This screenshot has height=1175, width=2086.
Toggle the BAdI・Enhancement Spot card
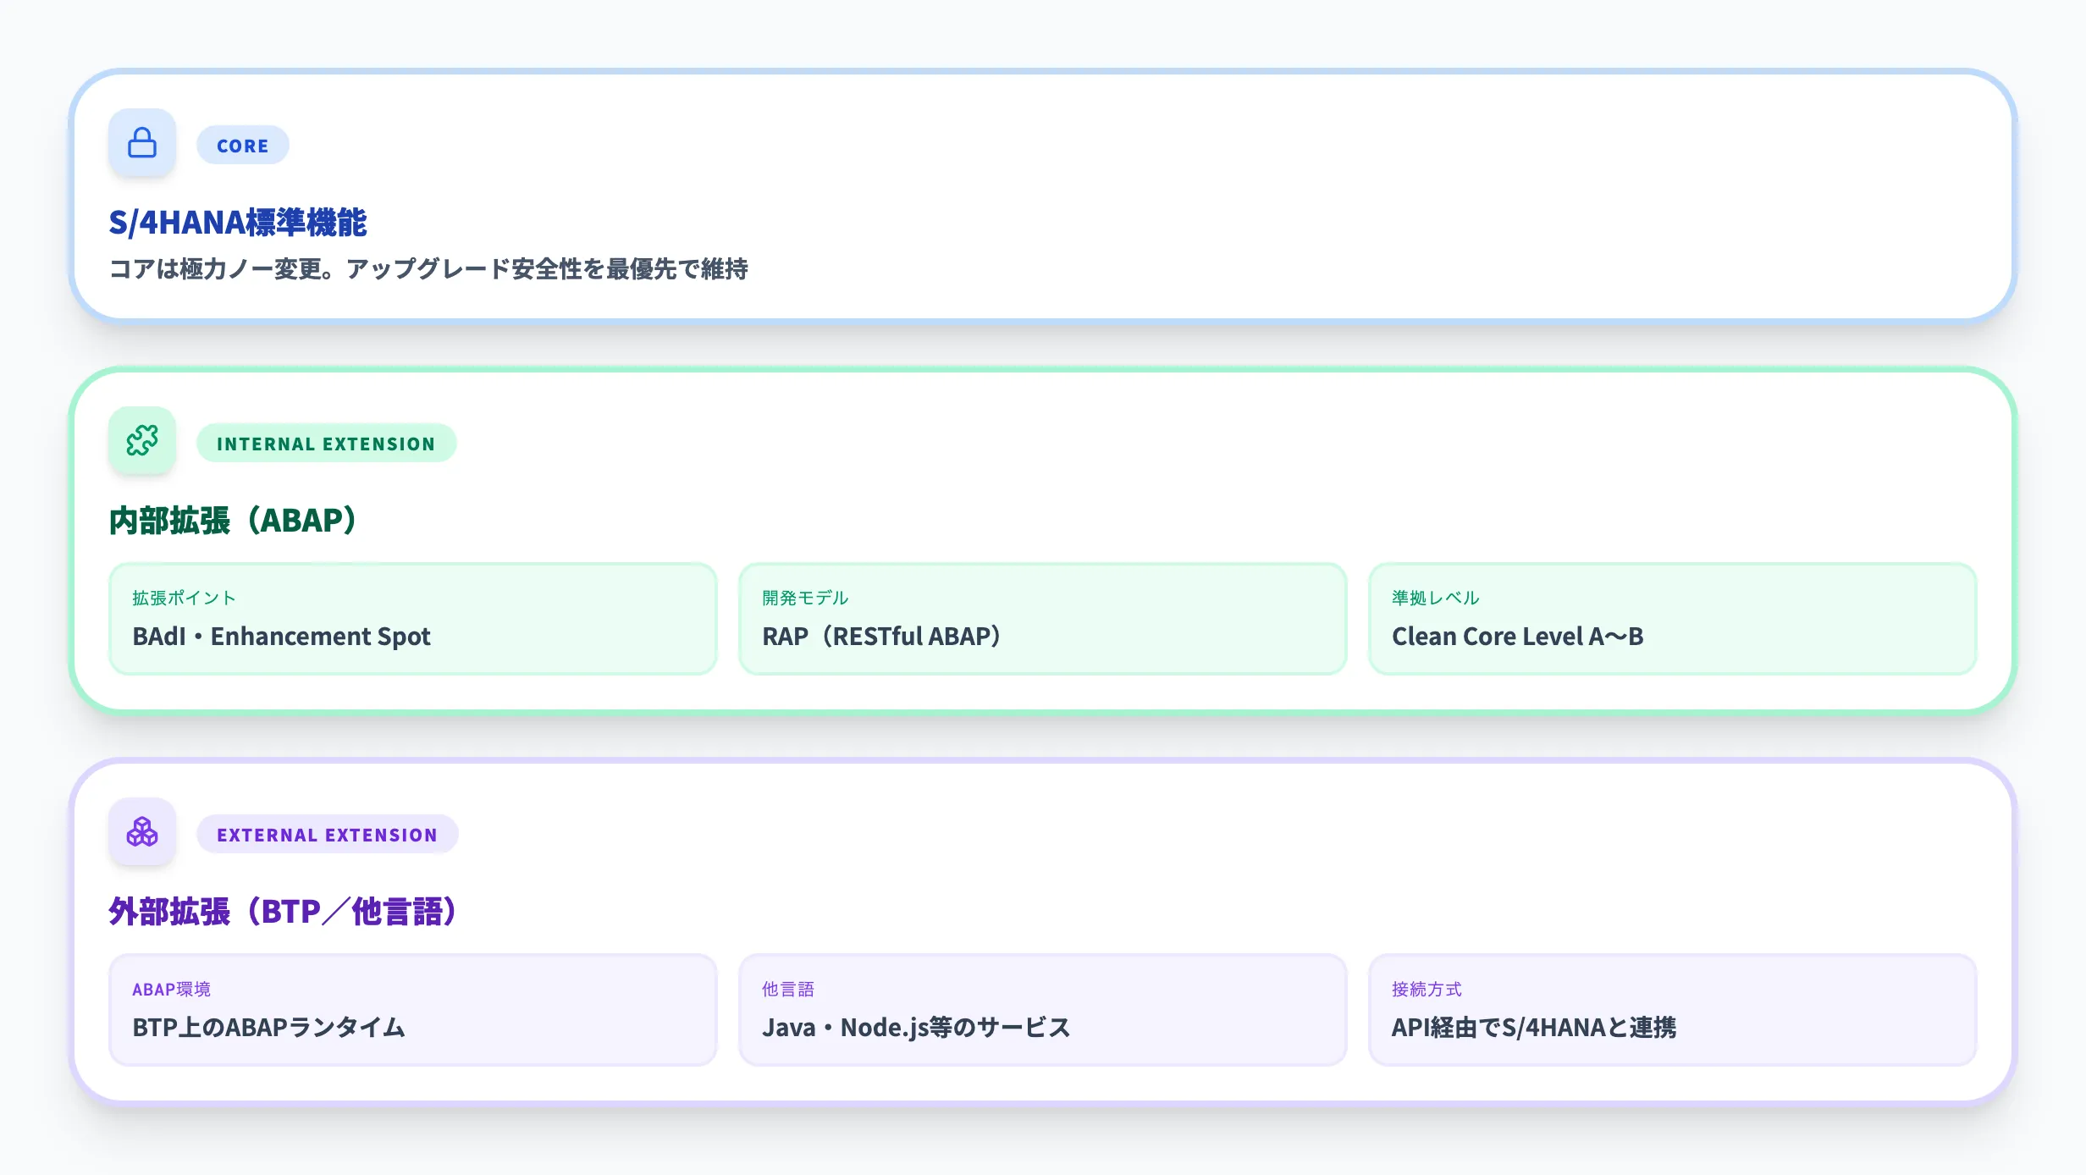[412, 619]
